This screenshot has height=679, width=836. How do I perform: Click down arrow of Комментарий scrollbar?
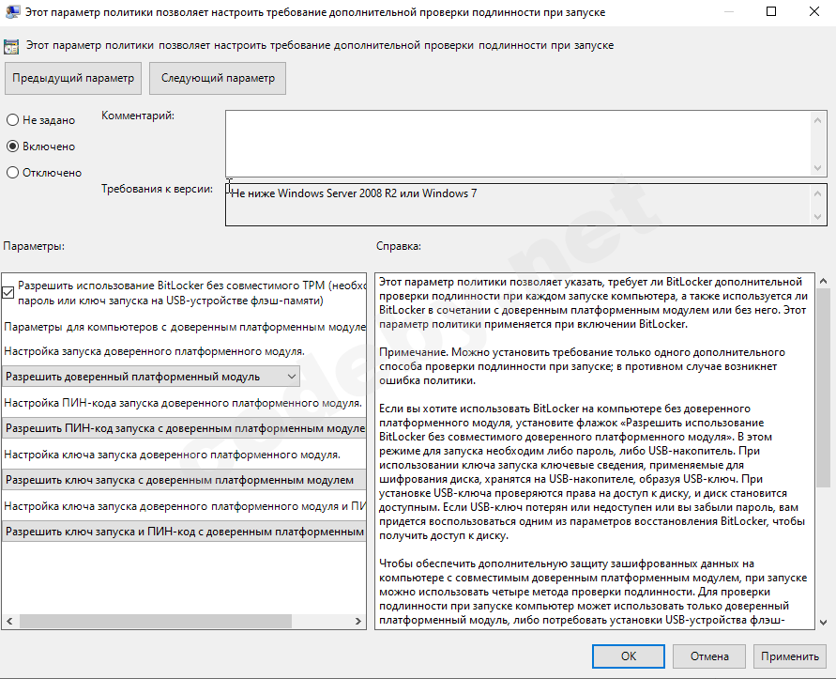click(818, 168)
